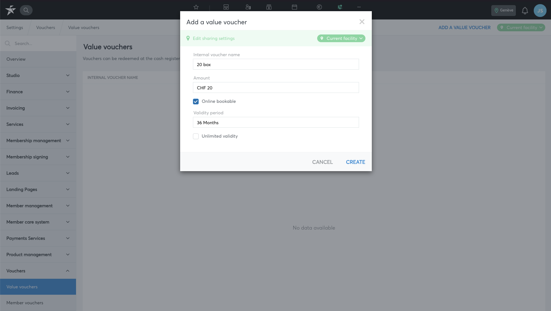Click the three-dots more icon in top bar

(x=359, y=7)
